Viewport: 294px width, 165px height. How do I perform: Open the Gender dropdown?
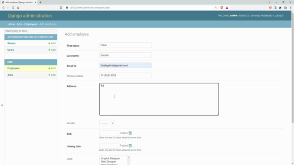point(107,123)
